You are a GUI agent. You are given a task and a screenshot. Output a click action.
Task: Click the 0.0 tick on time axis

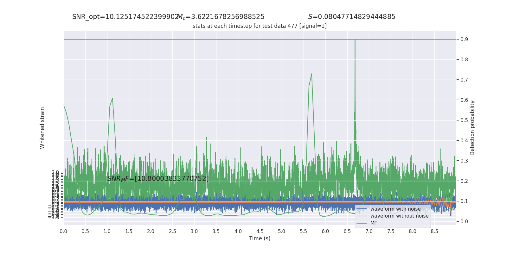pos(63,231)
